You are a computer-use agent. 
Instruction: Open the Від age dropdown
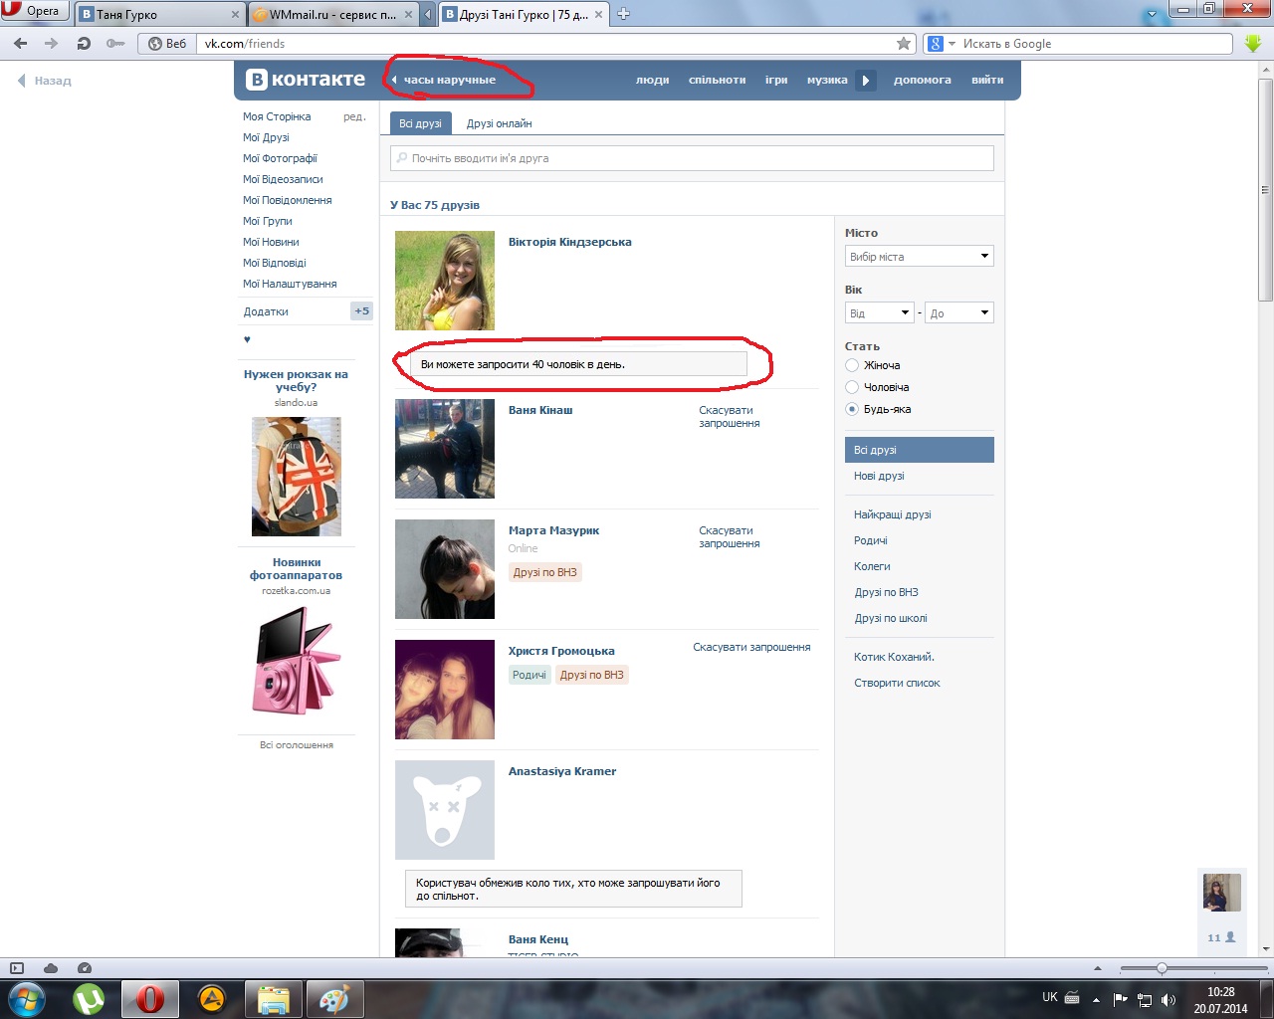[x=880, y=313]
